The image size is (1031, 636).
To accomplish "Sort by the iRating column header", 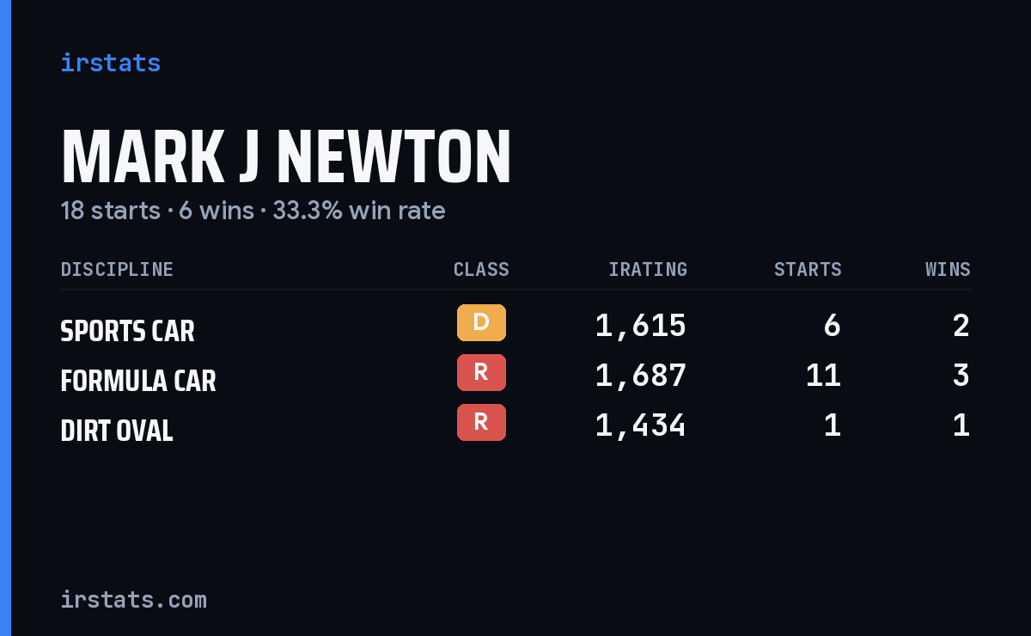I will pos(648,269).
